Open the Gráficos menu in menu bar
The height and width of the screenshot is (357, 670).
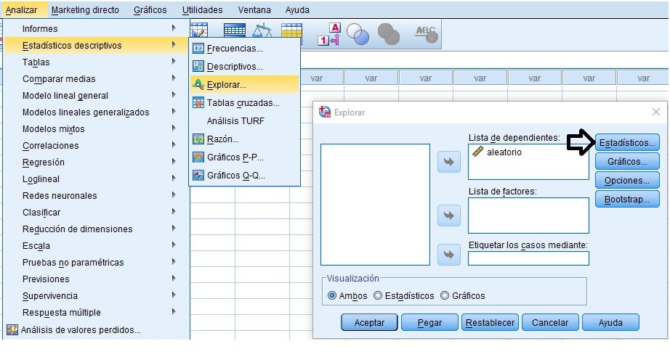pos(150,10)
